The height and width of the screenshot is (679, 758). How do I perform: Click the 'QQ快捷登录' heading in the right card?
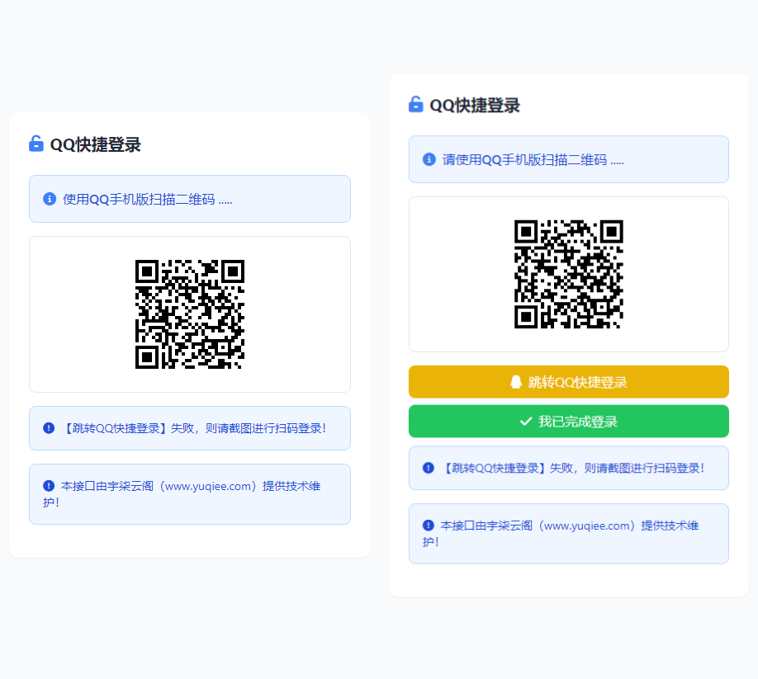pos(475,106)
